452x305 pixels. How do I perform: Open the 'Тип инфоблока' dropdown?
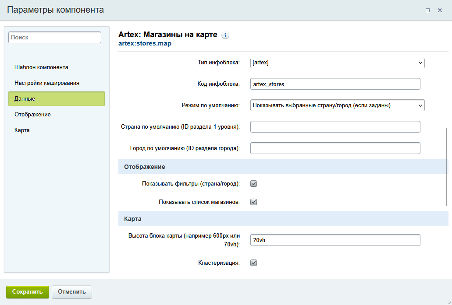pyautogui.click(x=337, y=63)
